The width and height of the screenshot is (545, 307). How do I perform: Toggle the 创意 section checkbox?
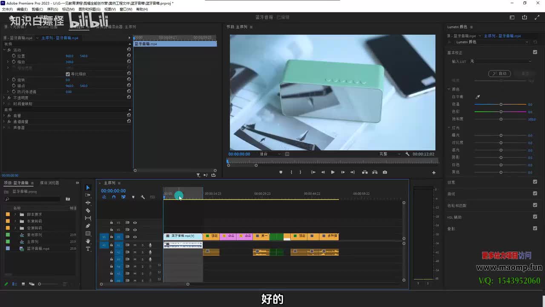(x=535, y=182)
